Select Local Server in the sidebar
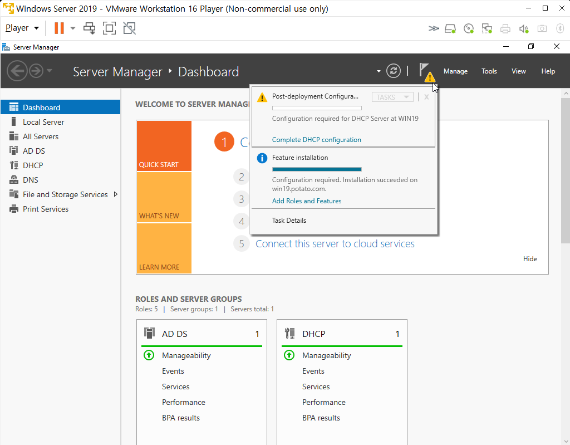Viewport: 570px width, 445px height. coord(60,122)
